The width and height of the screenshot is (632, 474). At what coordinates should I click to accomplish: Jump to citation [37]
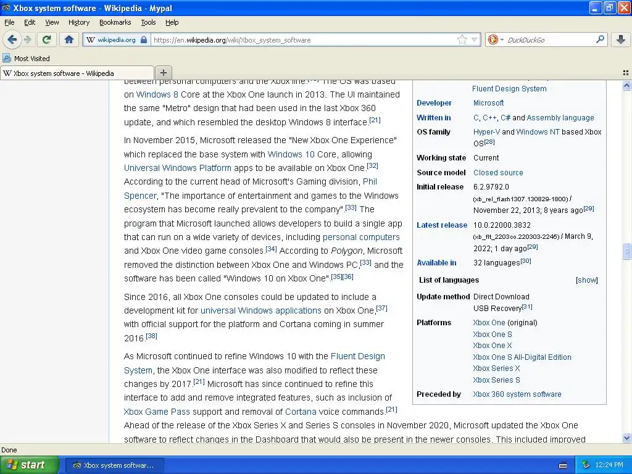point(381,308)
